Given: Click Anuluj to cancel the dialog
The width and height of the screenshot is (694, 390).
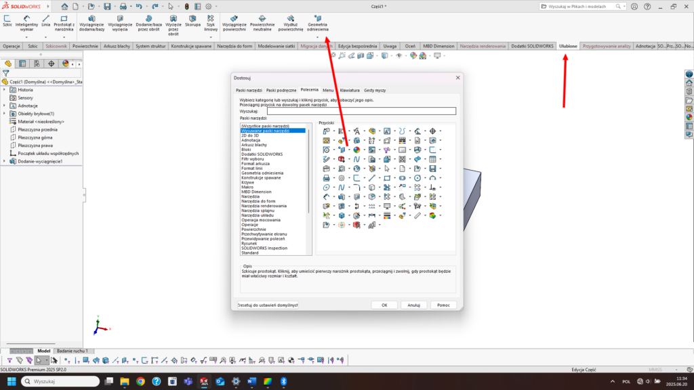Looking at the screenshot, I should 414,305.
